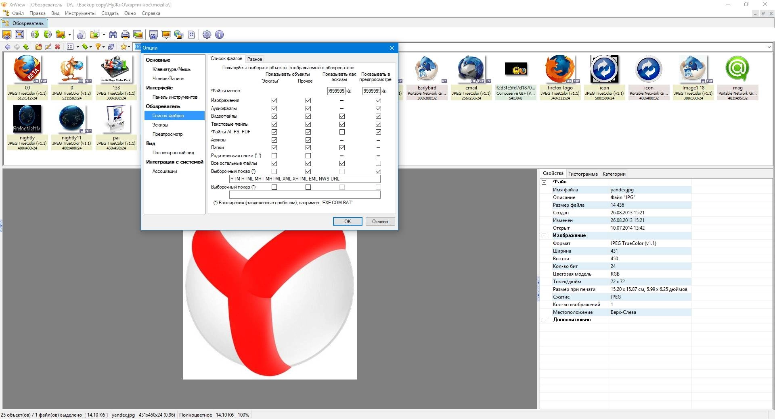Open the sort order dropdown arrow
This screenshot has width=775, height=419.
pos(90,47)
